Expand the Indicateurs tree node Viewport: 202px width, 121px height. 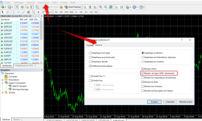coord(2,80)
